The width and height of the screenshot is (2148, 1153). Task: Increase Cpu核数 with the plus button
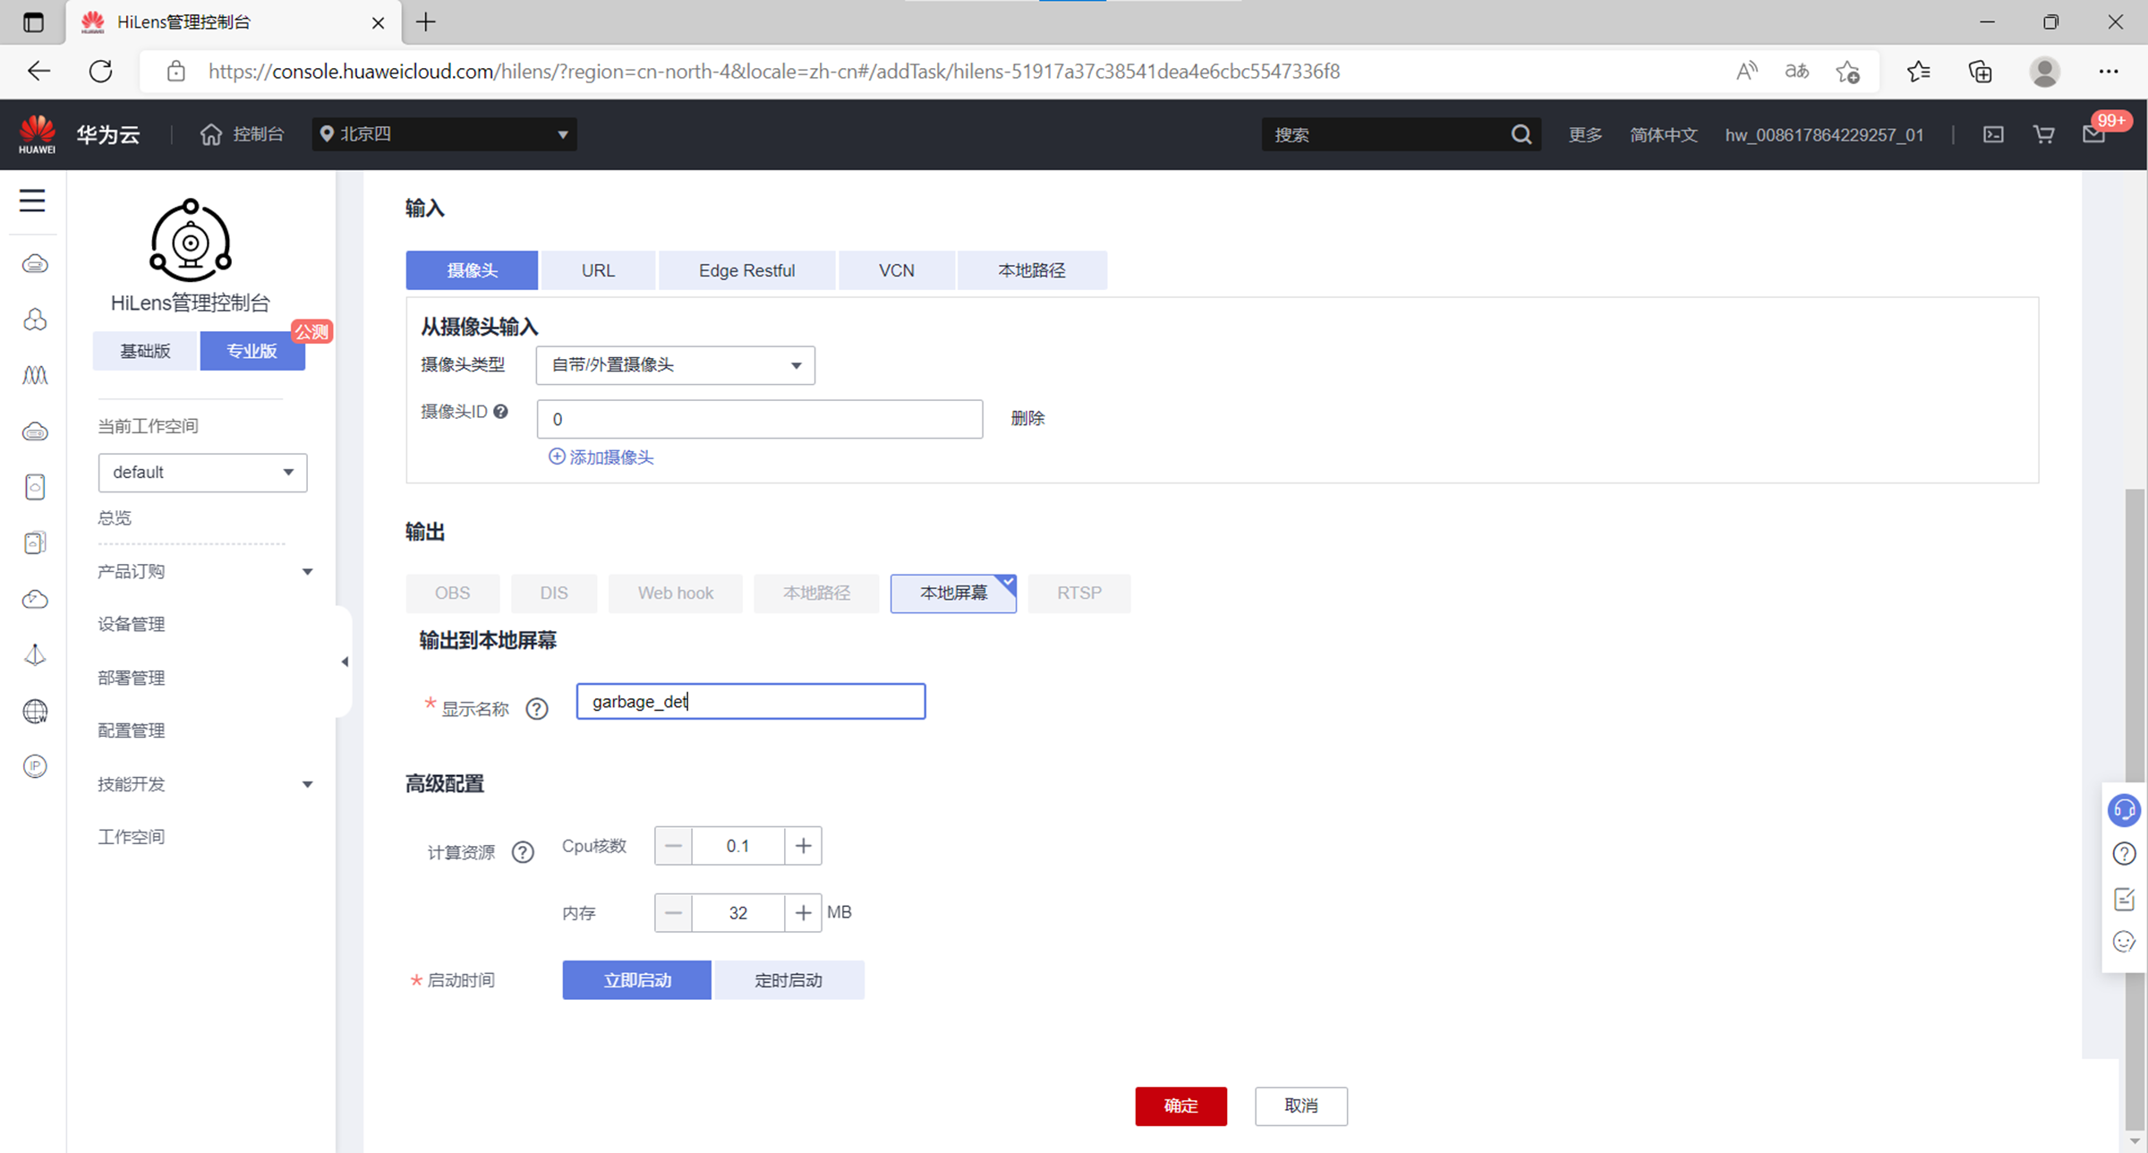pyautogui.click(x=803, y=846)
